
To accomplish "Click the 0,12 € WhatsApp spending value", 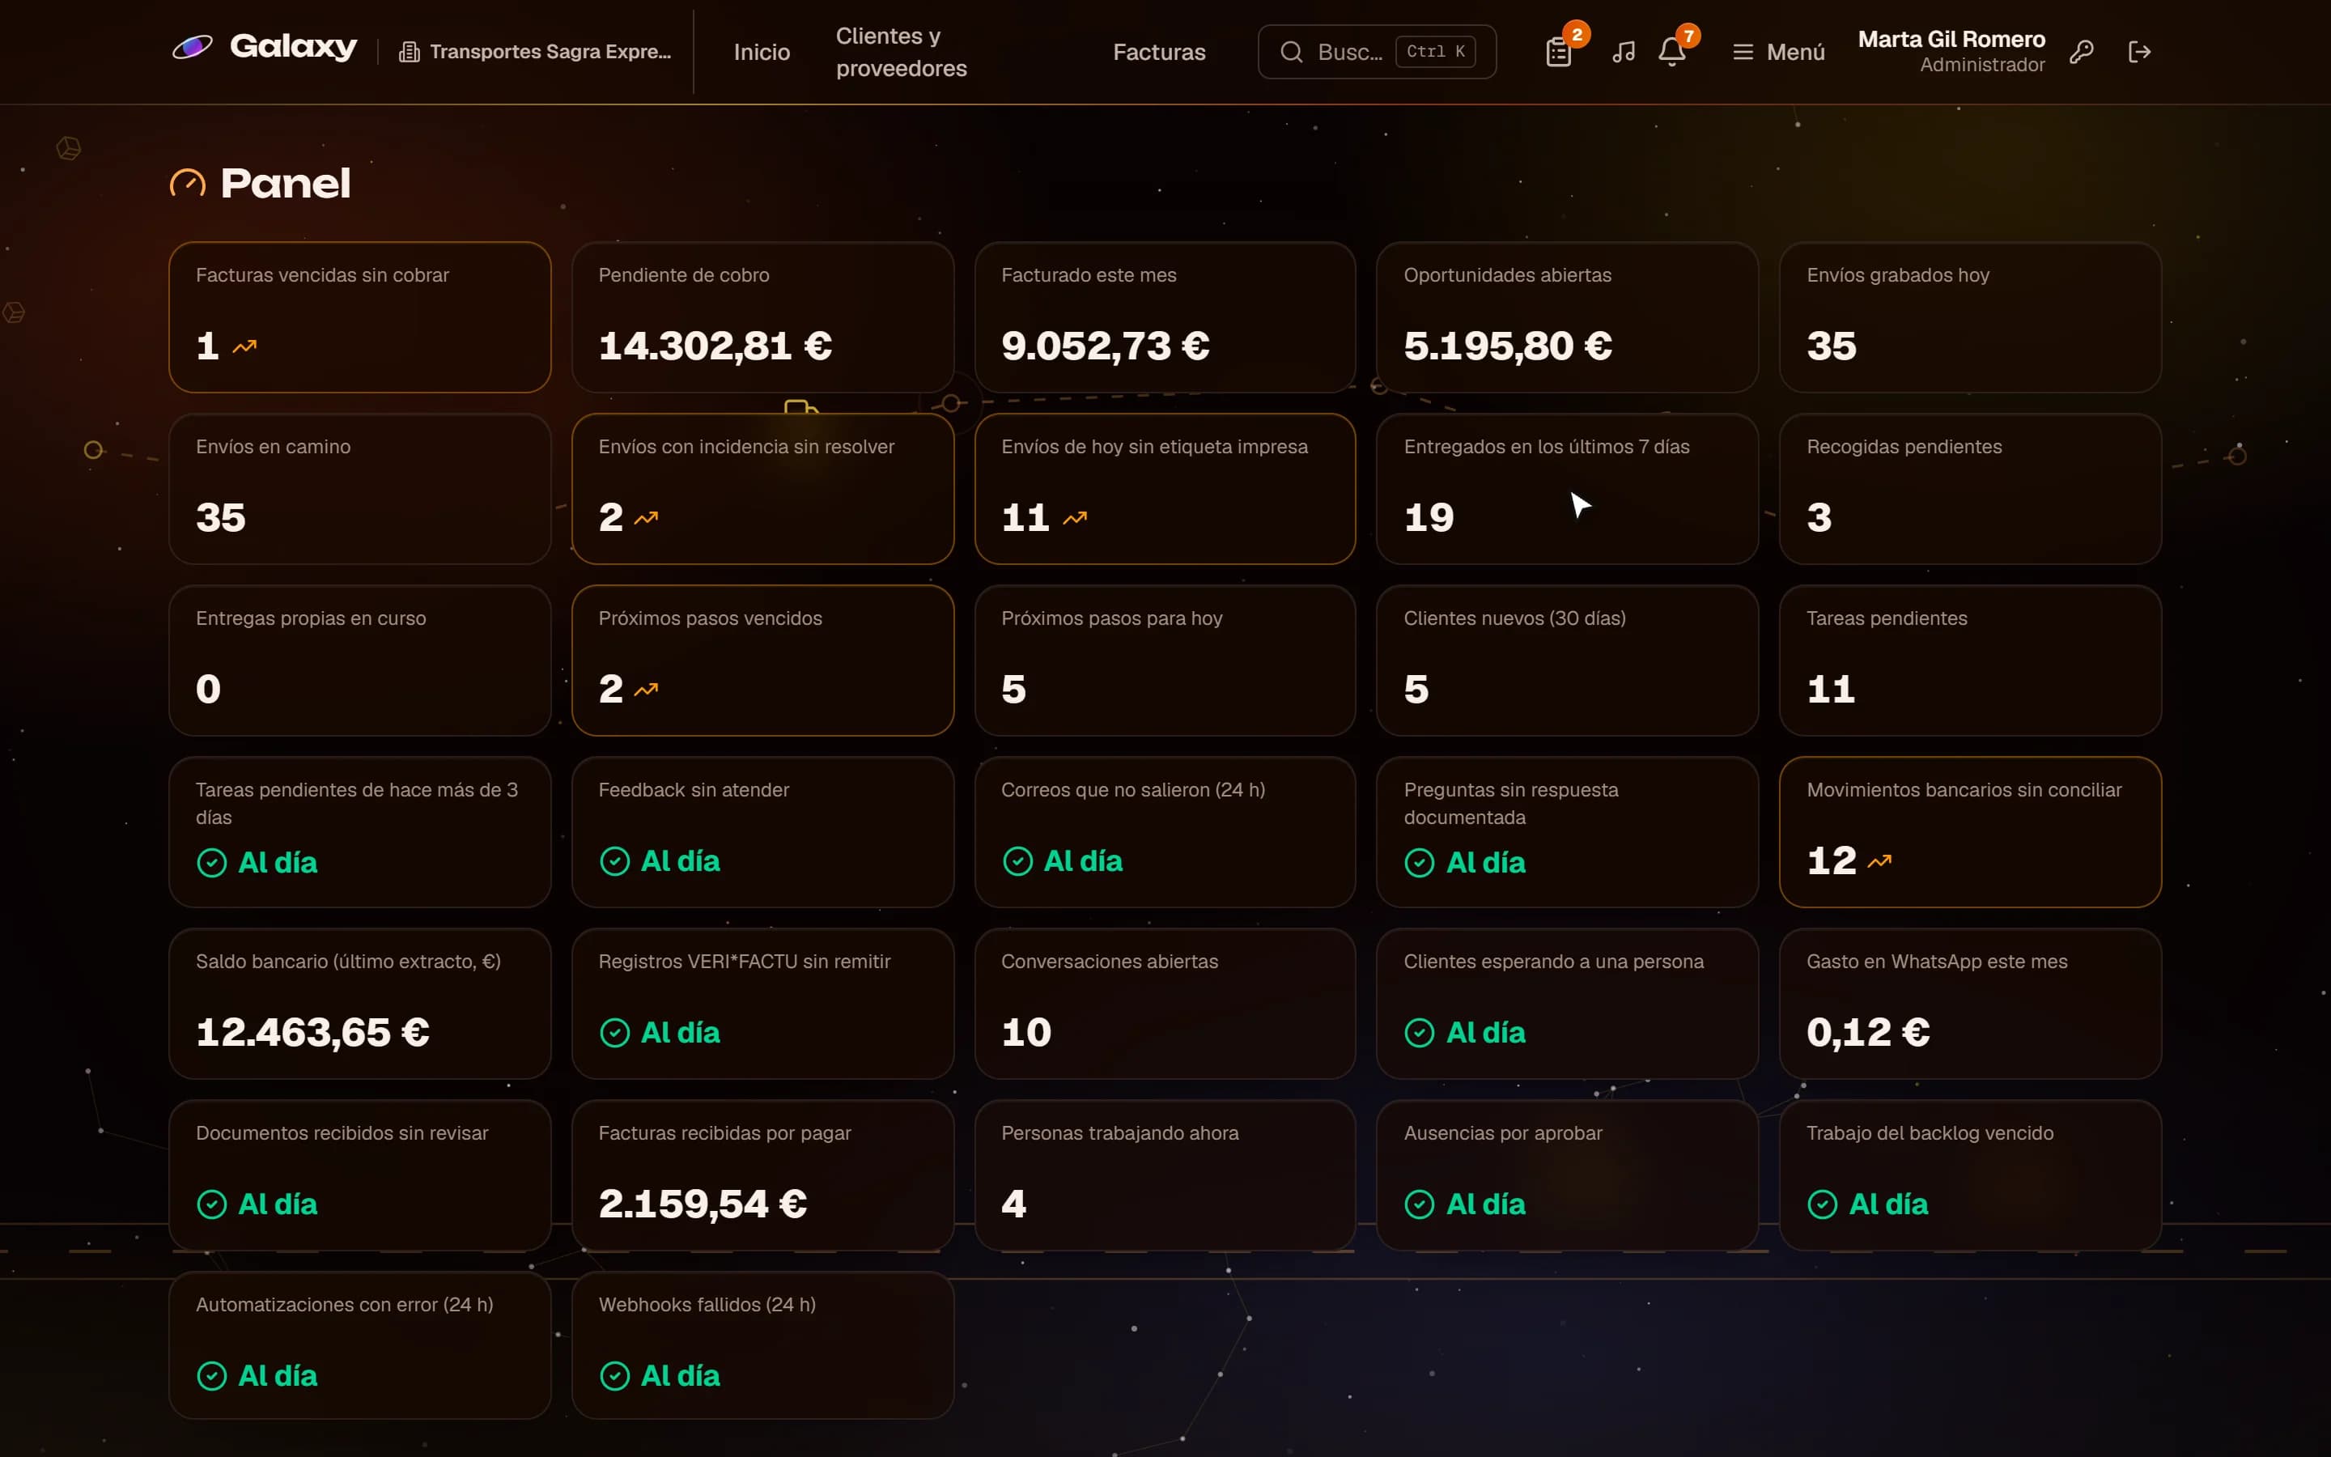I will pyautogui.click(x=1868, y=1032).
